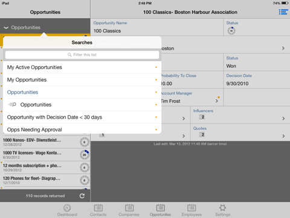Open the list menu icon at top right
290x218 pixels.
coord(283,12)
